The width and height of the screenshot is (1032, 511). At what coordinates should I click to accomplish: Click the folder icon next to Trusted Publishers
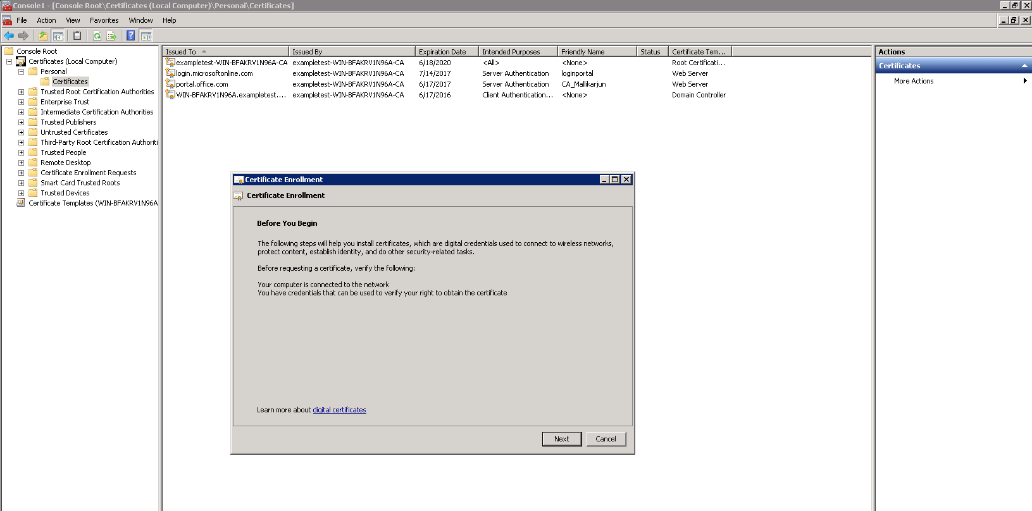pyautogui.click(x=33, y=122)
